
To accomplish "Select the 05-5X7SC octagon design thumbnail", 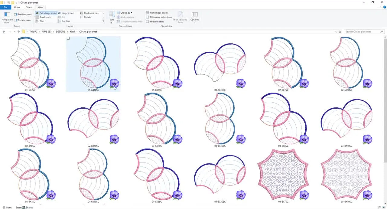I will point(283,174).
